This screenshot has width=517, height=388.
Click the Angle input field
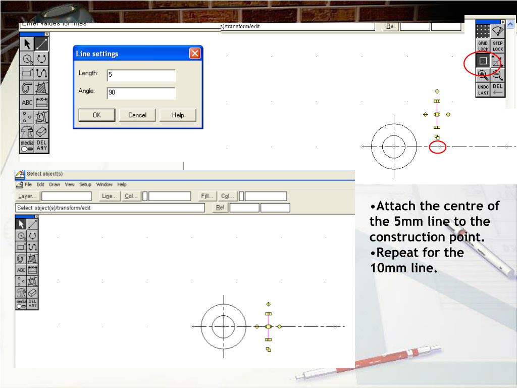point(141,93)
